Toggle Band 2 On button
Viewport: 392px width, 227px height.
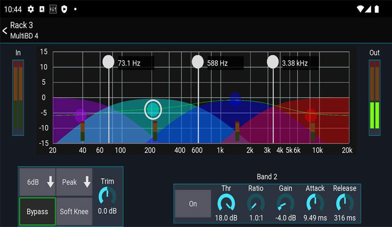[x=193, y=204]
